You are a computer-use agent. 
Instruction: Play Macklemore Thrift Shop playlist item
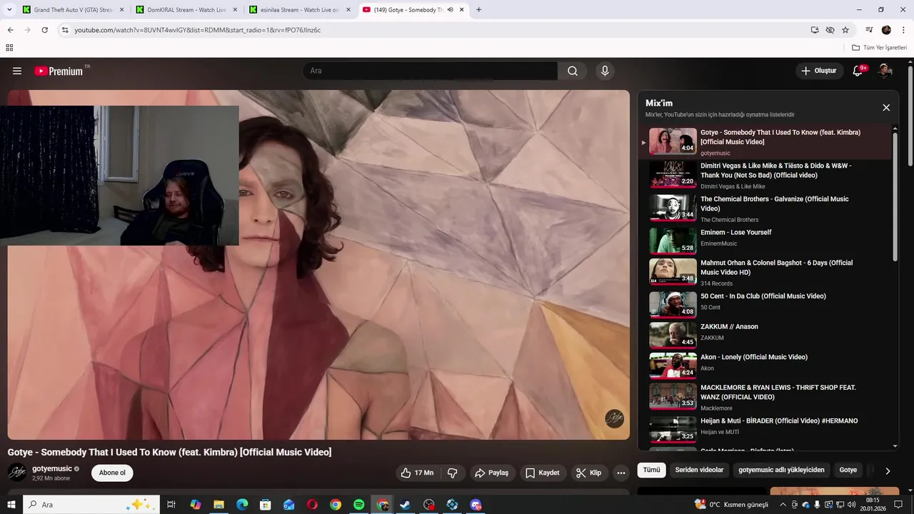(764, 397)
